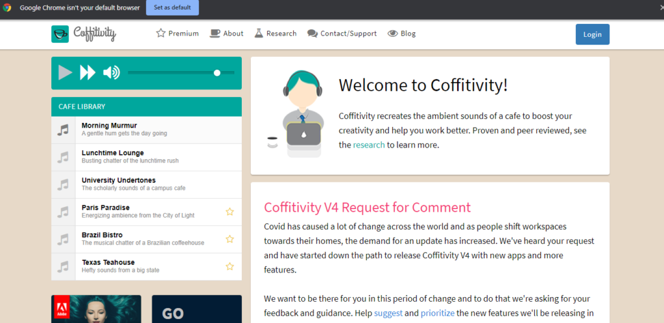Play the Brazil Bistro track title
664x323 pixels.
coord(103,235)
